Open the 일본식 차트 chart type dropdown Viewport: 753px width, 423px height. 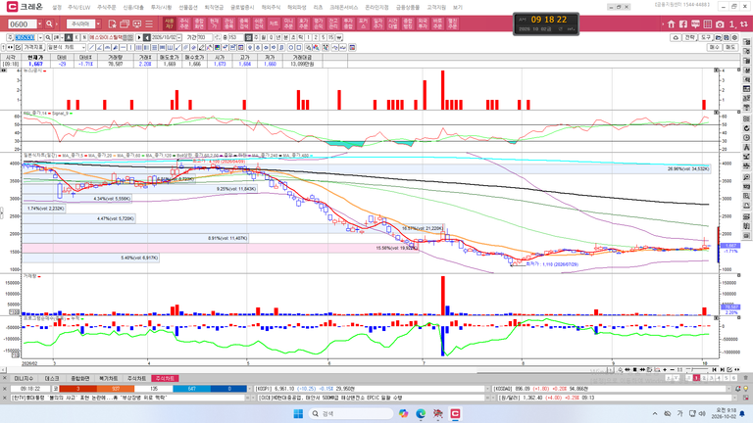click(x=67, y=47)
